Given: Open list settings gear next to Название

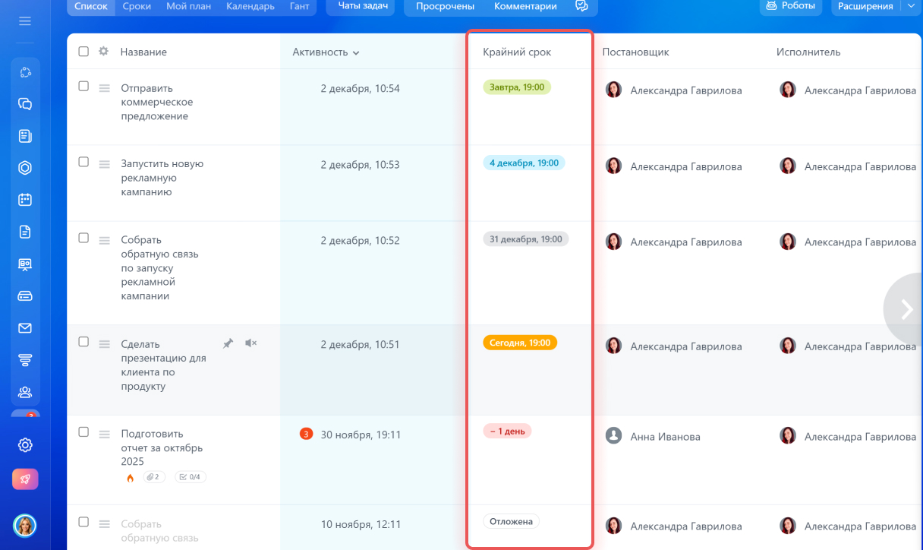Looking at the screenshot, I should (x=104, y=52).
